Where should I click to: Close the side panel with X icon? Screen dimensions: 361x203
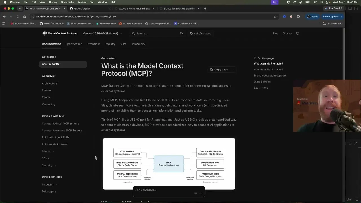356,143
